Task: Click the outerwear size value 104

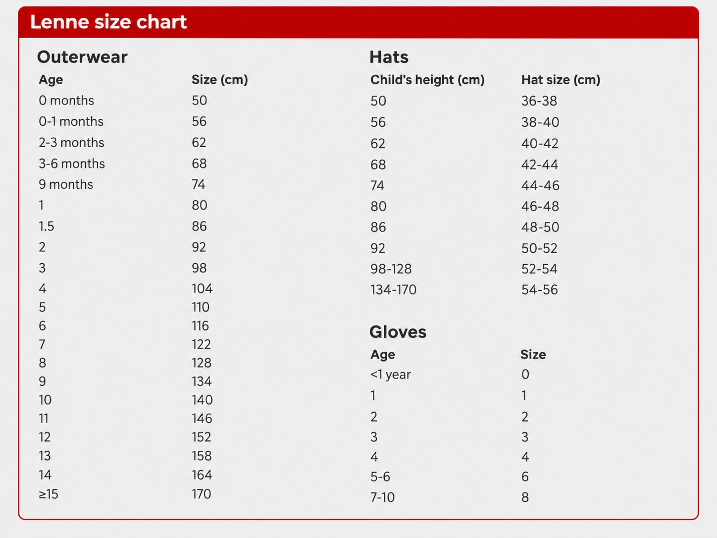Action: (x=202, y=288)
